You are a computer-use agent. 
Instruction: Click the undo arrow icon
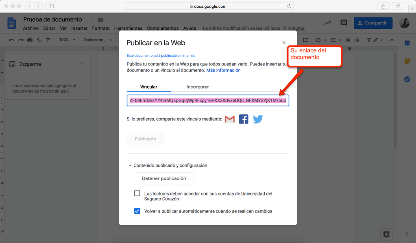click(x=11, y=40)
